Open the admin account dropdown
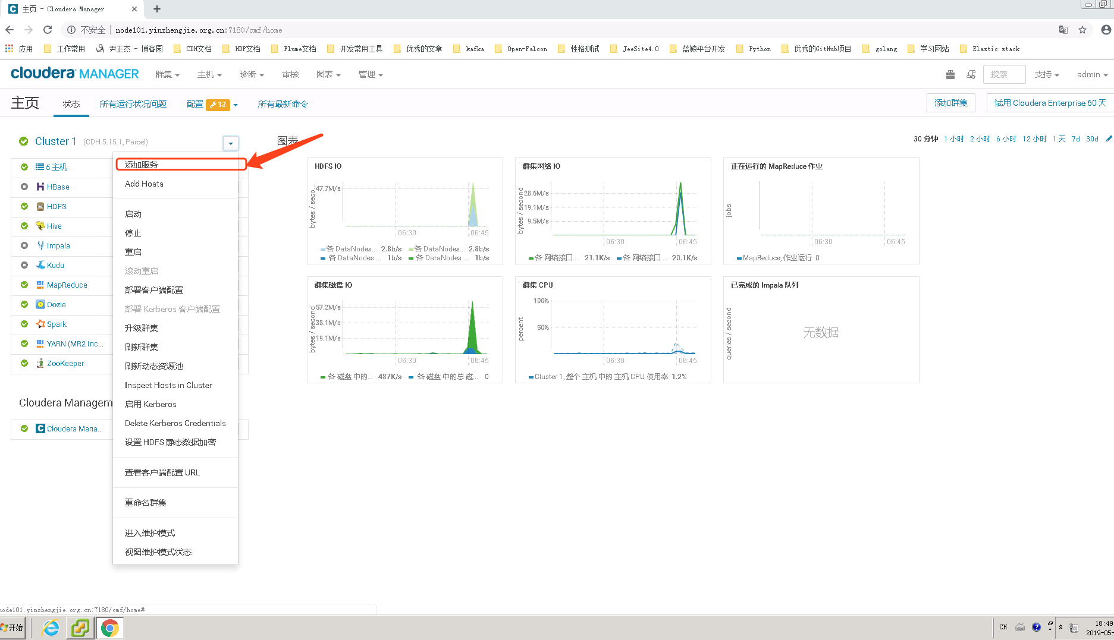 tap(1091, 74)
